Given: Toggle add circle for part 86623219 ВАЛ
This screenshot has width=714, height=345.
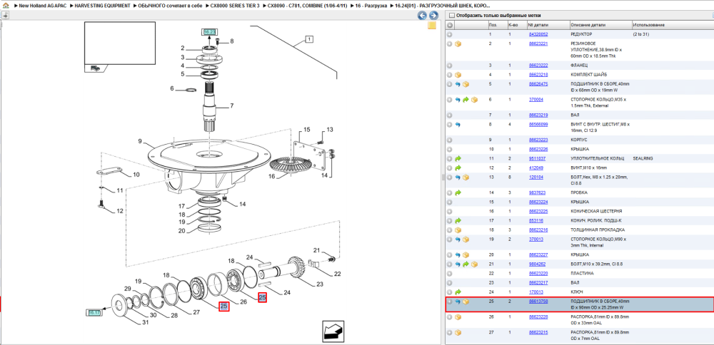Looking at the screenshot, I should [x=449, y=115].
